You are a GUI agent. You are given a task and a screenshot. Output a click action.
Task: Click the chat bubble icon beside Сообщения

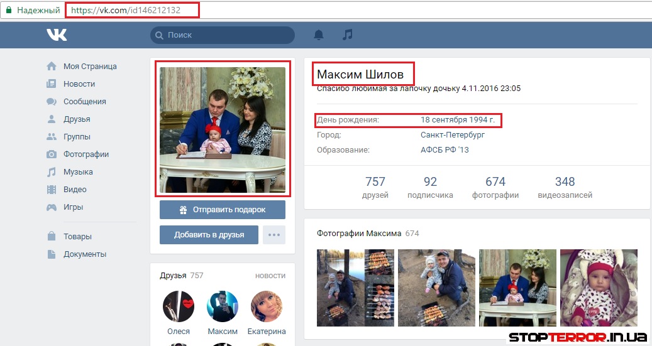point(52,101)
